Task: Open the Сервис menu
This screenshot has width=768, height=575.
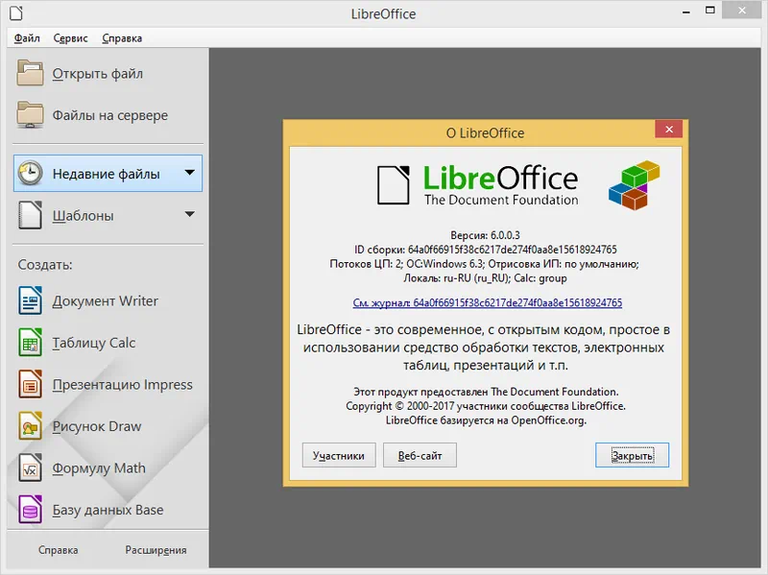Action: 70,38
